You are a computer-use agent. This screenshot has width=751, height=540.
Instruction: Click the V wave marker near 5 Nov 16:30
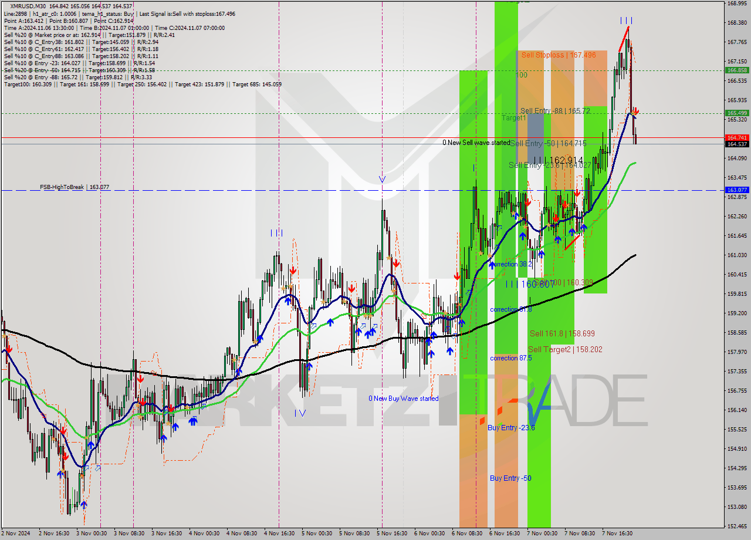tap(382, 179)
